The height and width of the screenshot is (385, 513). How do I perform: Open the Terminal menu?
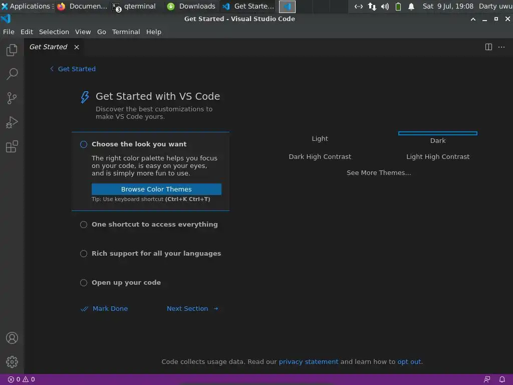pyautogui.click(x=126, y=32)
